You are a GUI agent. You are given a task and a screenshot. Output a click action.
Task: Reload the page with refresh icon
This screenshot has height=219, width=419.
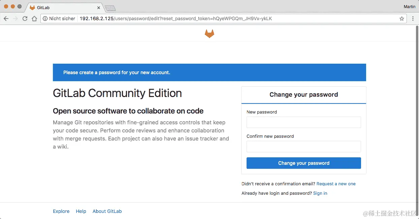[x=25, y=19]
